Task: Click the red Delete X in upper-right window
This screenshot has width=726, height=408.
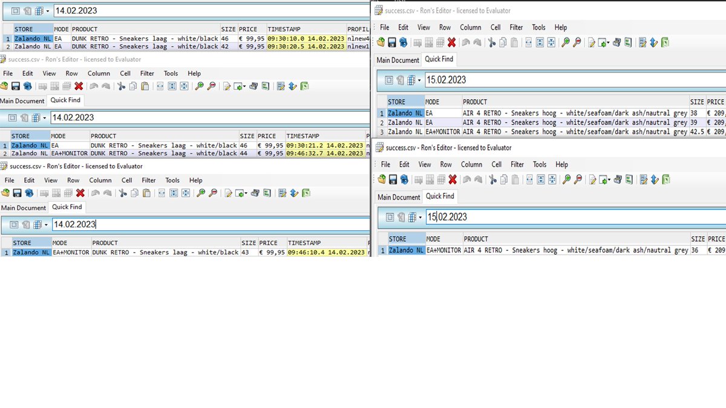Action: point(451,42)
